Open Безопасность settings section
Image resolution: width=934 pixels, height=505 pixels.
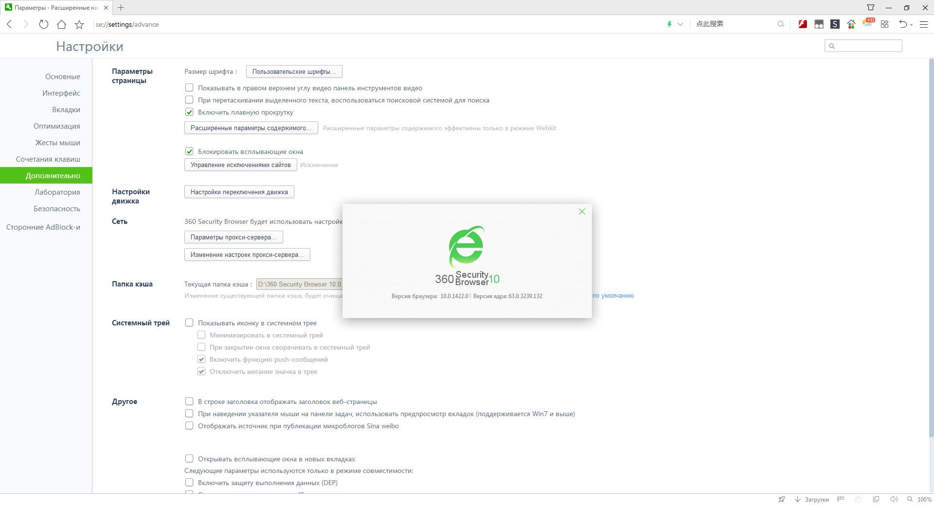click(x=57, y=209)
